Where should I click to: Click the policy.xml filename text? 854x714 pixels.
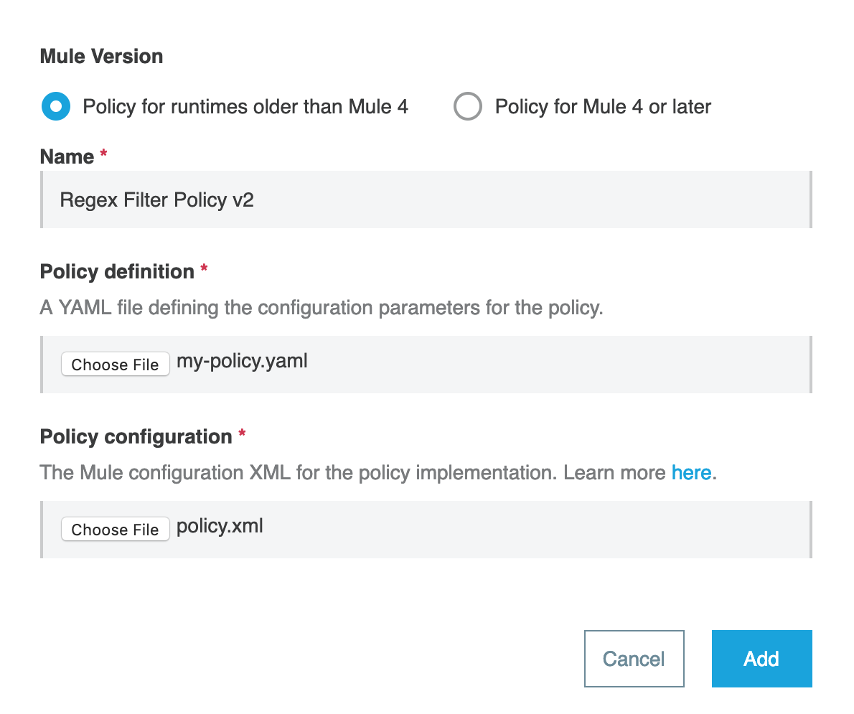click(x=219, y=526)
